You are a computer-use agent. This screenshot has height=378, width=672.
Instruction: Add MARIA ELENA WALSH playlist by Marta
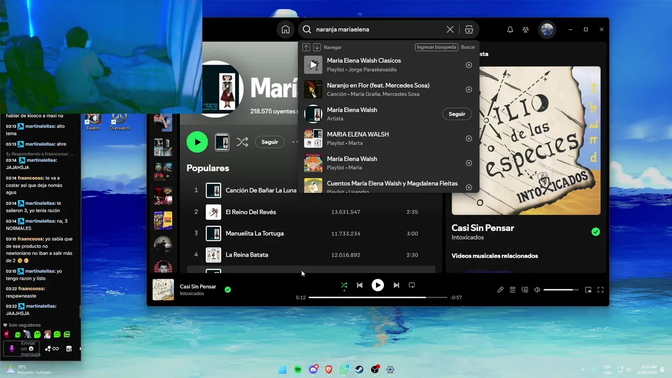469,139
